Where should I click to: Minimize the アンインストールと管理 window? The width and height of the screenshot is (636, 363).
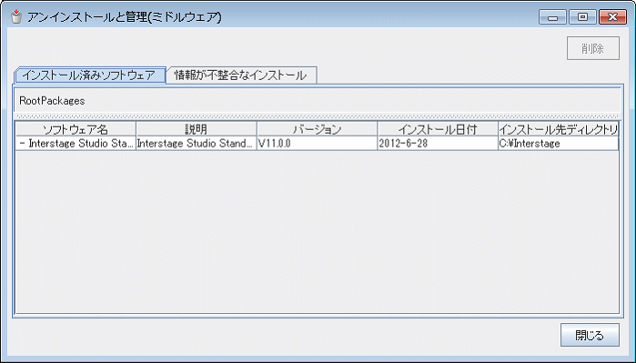(x=552, y=17)
